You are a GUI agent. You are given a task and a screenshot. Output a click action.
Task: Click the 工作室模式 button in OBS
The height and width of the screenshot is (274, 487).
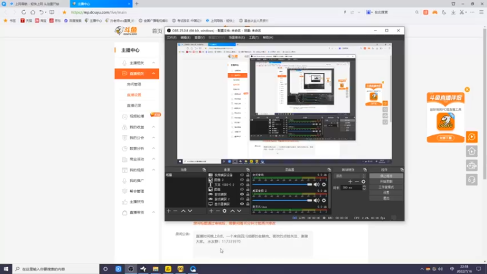pyautogui.click(x=386, y=187)
